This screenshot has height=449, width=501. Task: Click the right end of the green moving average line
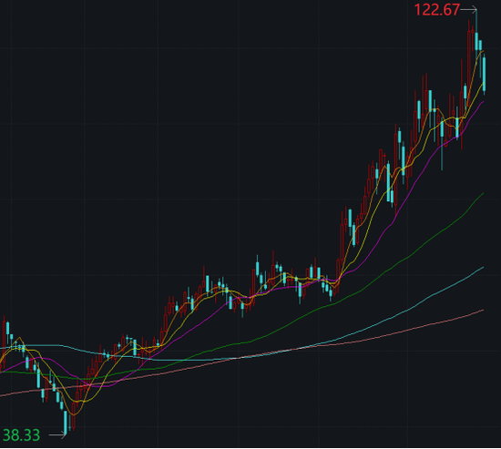(483, 194)
